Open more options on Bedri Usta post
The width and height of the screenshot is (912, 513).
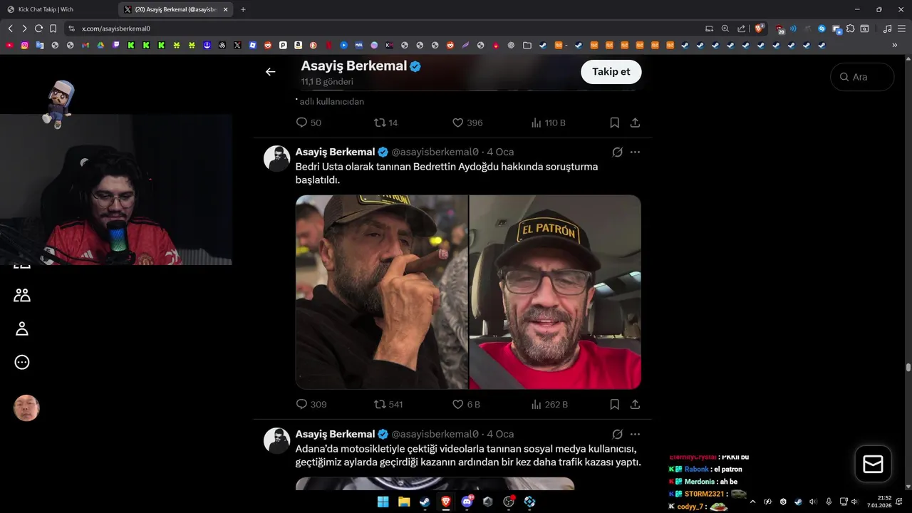635,152
